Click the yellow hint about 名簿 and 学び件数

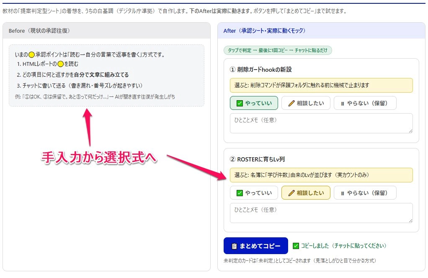point(321,175)
